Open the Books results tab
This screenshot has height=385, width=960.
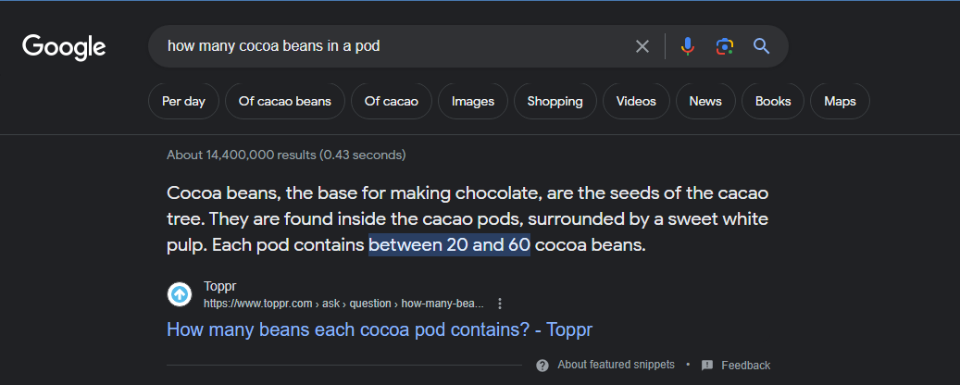[x=773, y=102]
